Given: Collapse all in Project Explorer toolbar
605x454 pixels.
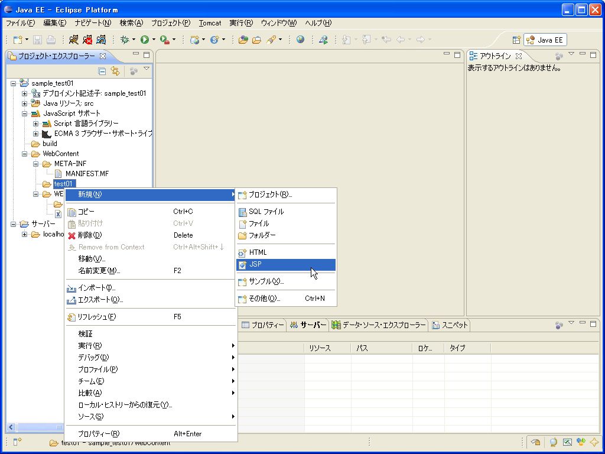Looking at the screenshot, I should (102, 71).
